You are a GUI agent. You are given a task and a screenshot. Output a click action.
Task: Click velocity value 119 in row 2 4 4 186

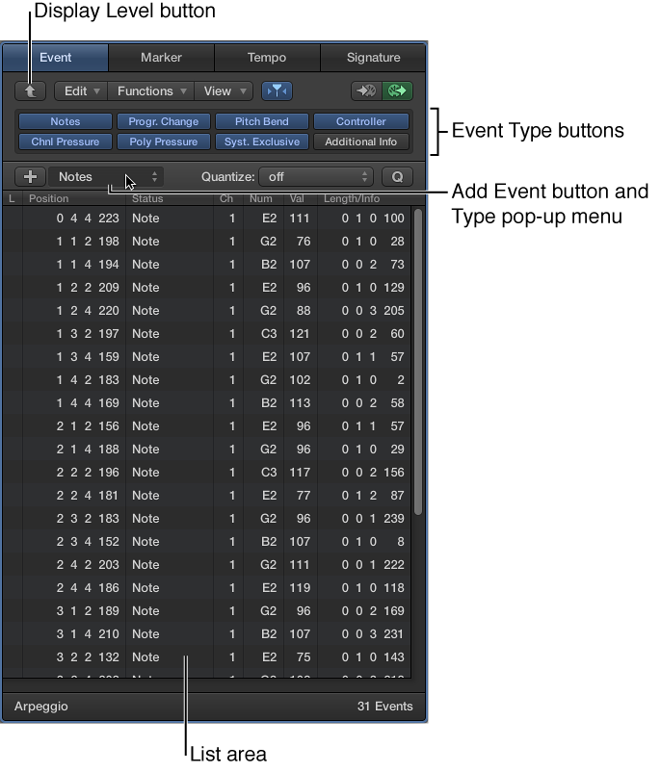pyautogui.click(x=300, y=588)
